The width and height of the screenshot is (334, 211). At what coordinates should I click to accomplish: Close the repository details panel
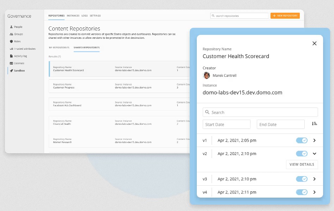[314, 43]
